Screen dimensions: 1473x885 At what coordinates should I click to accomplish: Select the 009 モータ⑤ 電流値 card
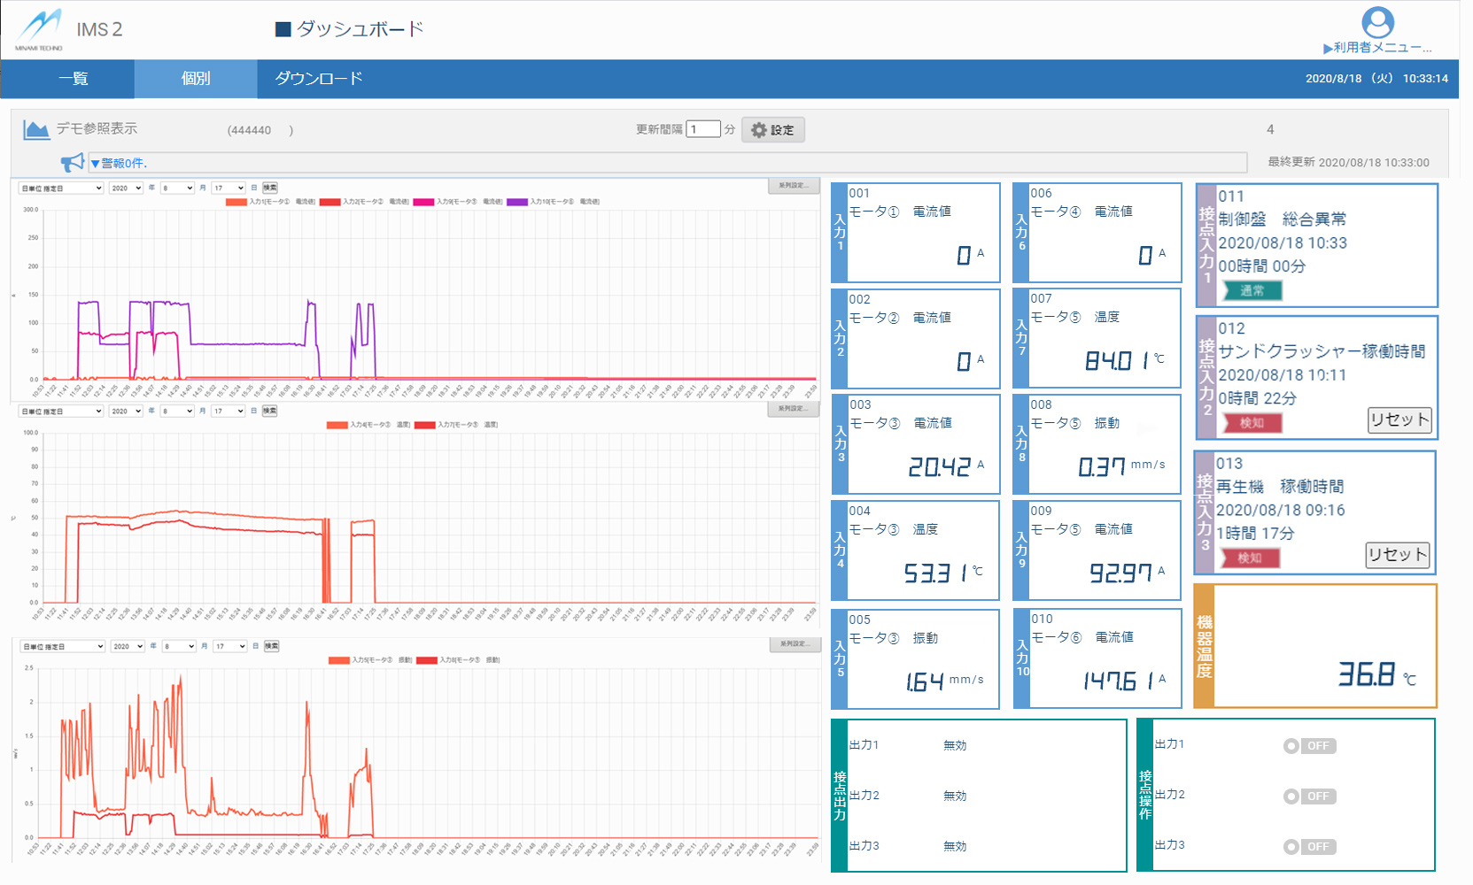coord(1097,550)
